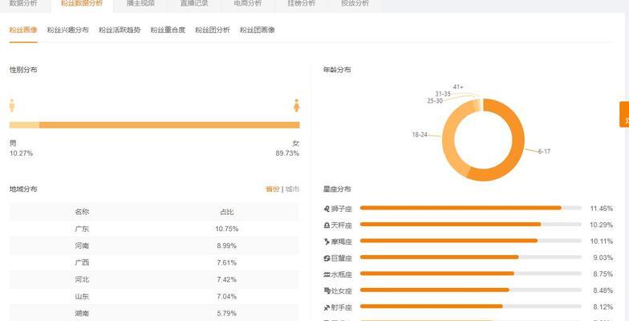Viewport: 629px width, 321px height.
Task: Click the 巨蟹座 progress bar
Action: (x=471, y=257)
